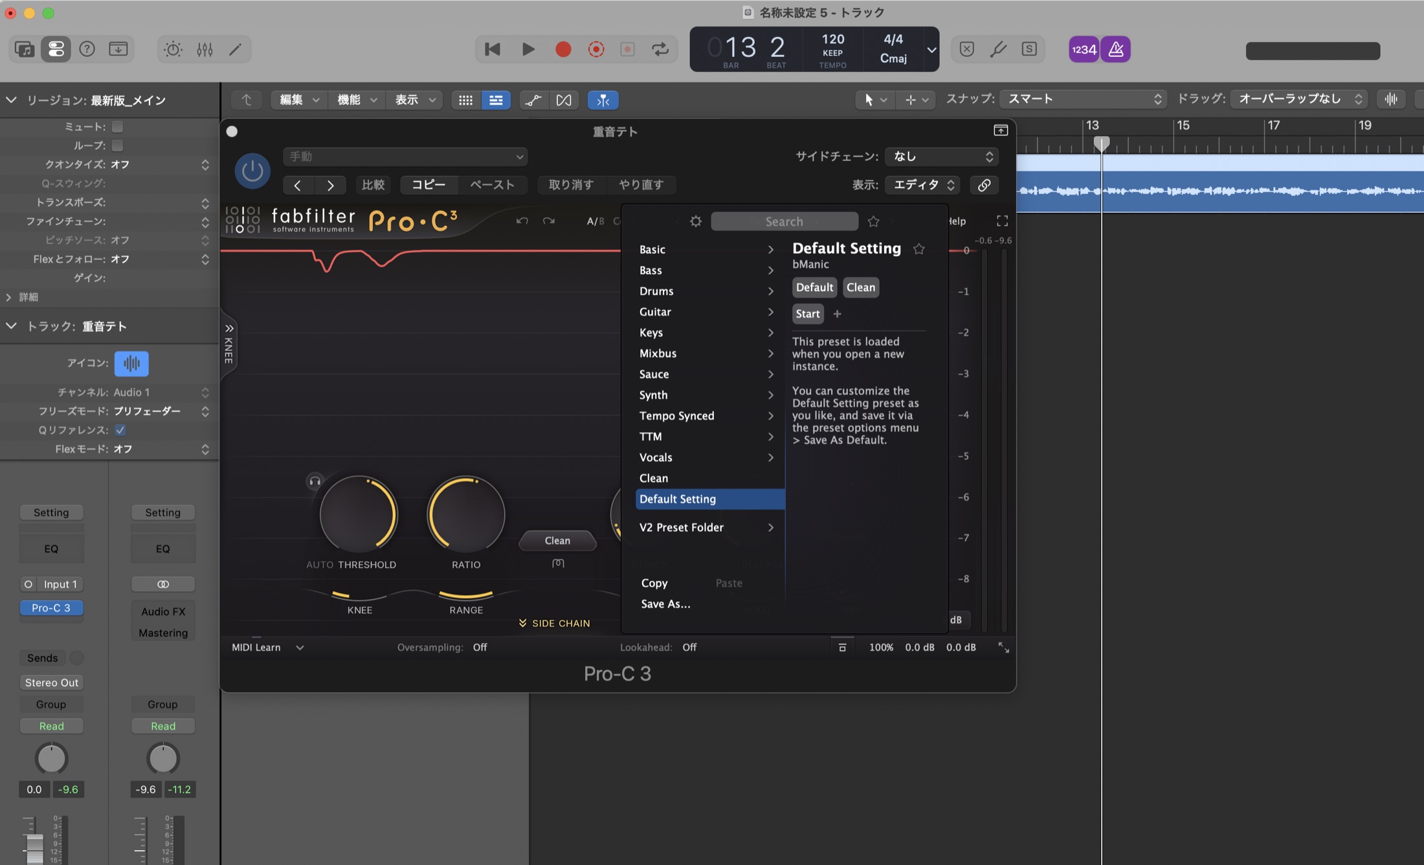Enter full screen mode in Pro-C 3
Viewport: 1424px width, 865px height.
(x=1002, y=221)
